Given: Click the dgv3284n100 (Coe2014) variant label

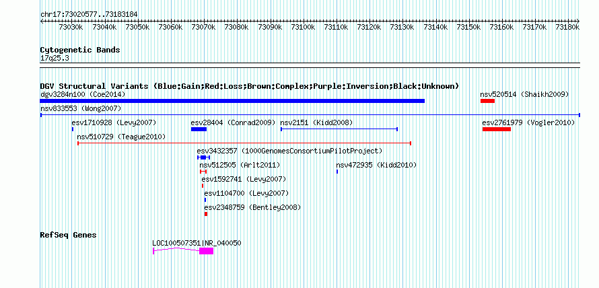Looking at the screenshot, I should click(83, 94).
